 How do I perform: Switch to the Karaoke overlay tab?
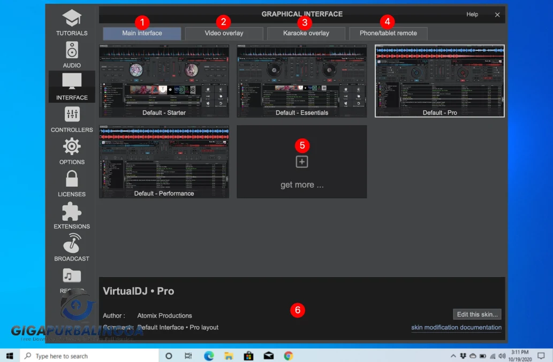click(x=306, y=33)
